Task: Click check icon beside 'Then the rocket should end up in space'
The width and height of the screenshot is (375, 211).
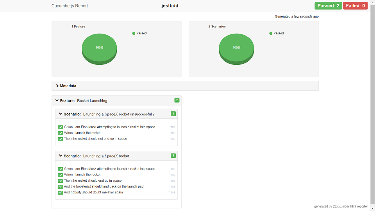Action: pos(61,181)
